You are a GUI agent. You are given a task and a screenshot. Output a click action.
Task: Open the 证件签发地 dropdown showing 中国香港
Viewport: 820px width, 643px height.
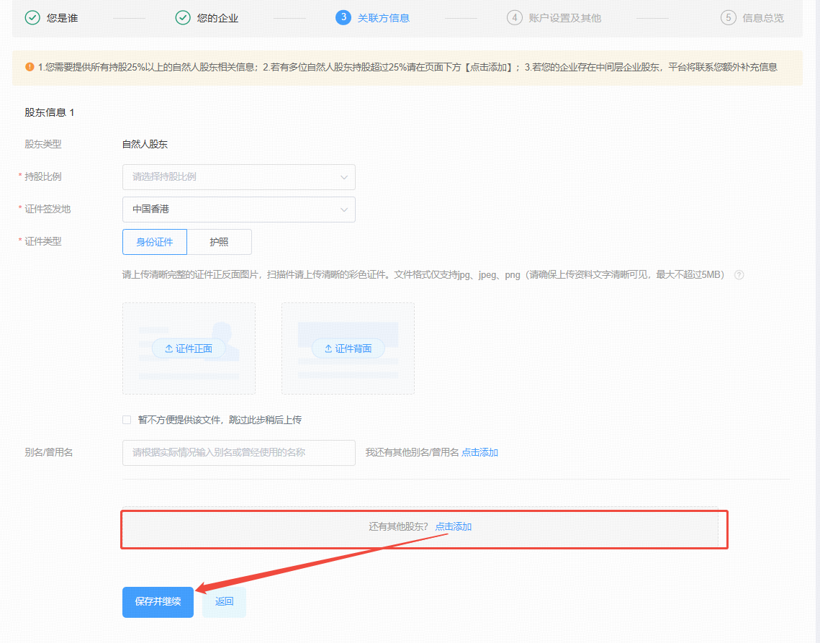pyautogui.click(x=238, y=209)
